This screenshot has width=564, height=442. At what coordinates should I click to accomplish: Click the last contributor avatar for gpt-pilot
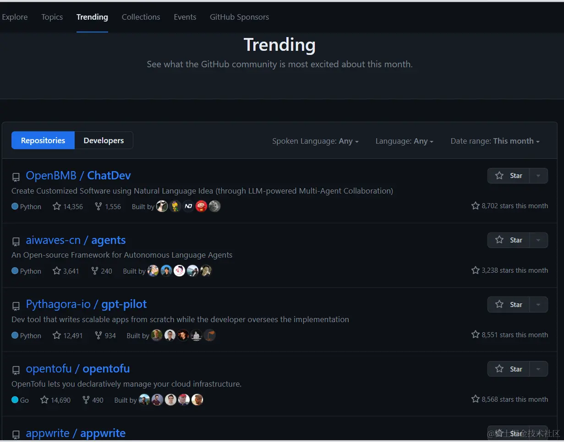coord(210,335)
